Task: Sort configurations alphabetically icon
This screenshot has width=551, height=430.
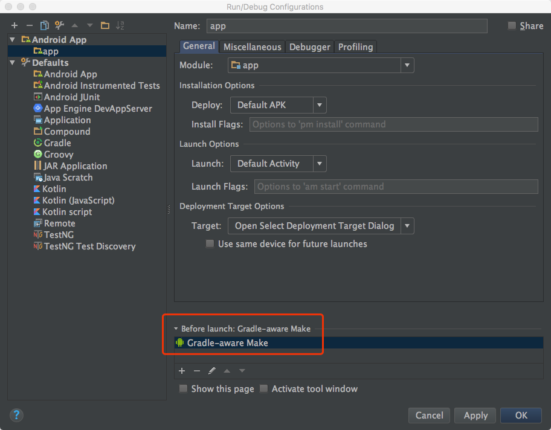Action: pyautogui.click(x=120, y=25)
